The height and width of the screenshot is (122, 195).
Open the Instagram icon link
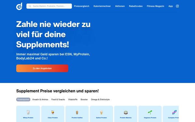[x=177, y=6]
